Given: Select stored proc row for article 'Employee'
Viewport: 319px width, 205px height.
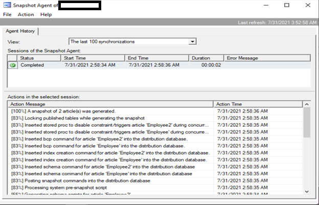Looking at the screenshot, I should pyautogui.click(x=155, y=132).
